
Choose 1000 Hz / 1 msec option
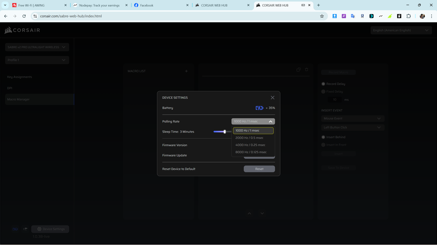pyautogui.click(x=253, y=131)
